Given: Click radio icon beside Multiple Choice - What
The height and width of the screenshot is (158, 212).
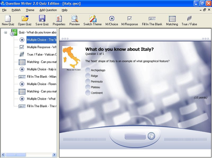Looking at the screenshot, I should [x=22, y=99].
